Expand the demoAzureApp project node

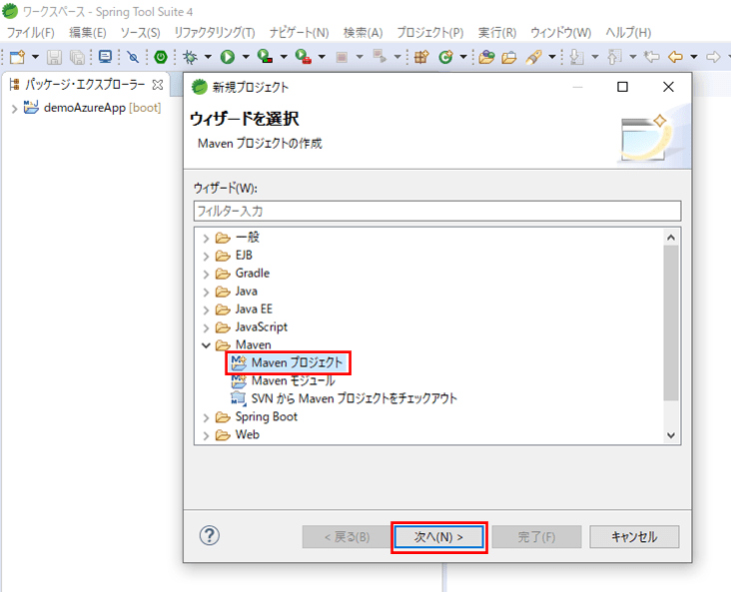[13, 108]
